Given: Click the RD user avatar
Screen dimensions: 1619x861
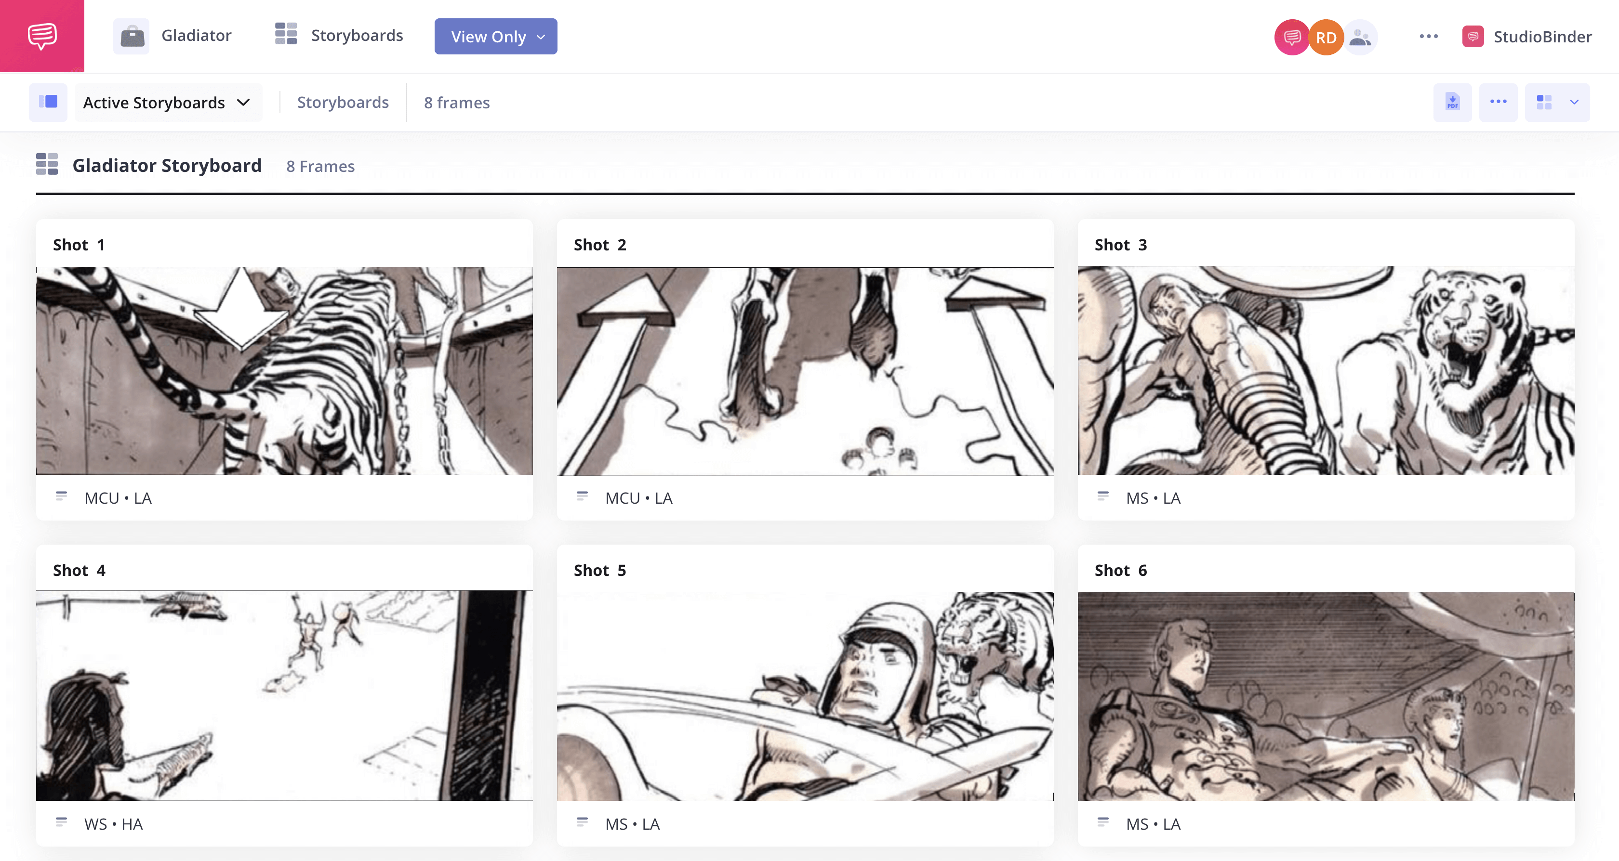Looking at the screenshot, I should point(1326,37).
